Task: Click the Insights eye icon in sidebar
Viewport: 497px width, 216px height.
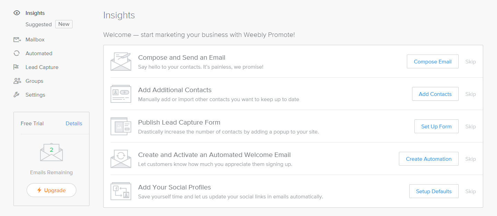Action: point(17,13)
